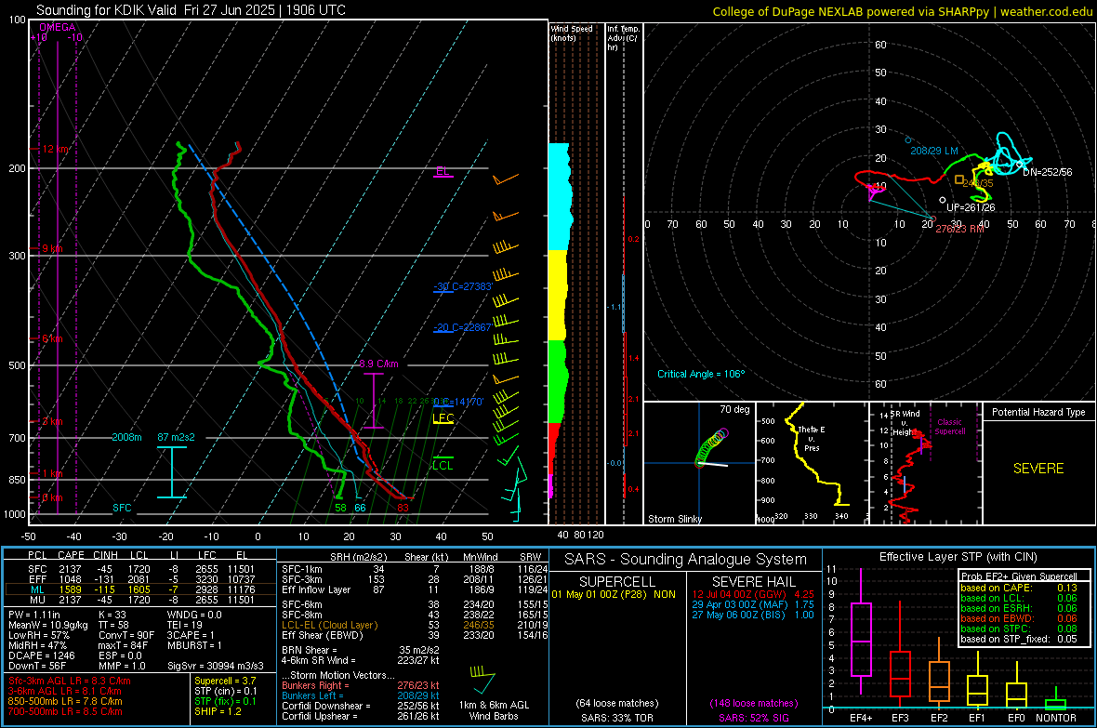Click the Supercell = 3.7 parameter
Viewport: 1097px width, 728px height.
click(x=225, y=681)
